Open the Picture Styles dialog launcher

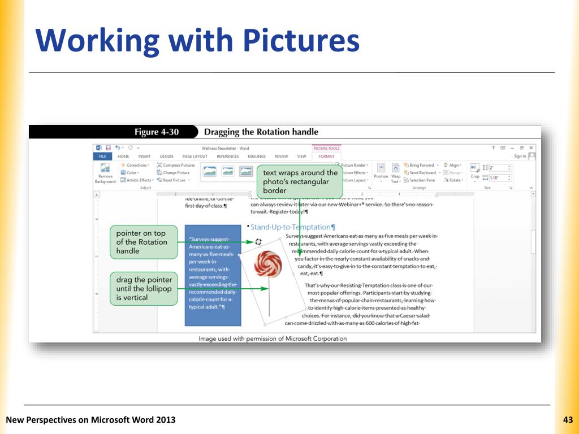point(369,188)
